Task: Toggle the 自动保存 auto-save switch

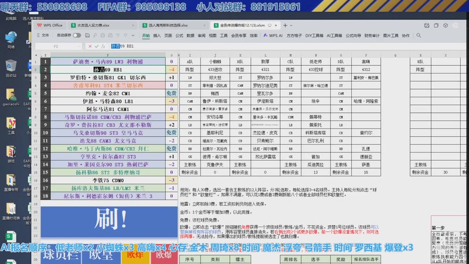Action: coord(77,35)
